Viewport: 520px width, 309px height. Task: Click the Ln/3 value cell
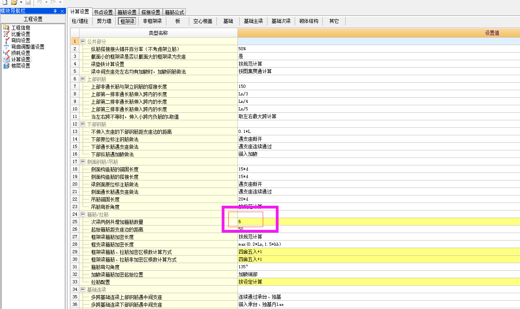pos(379,94)
